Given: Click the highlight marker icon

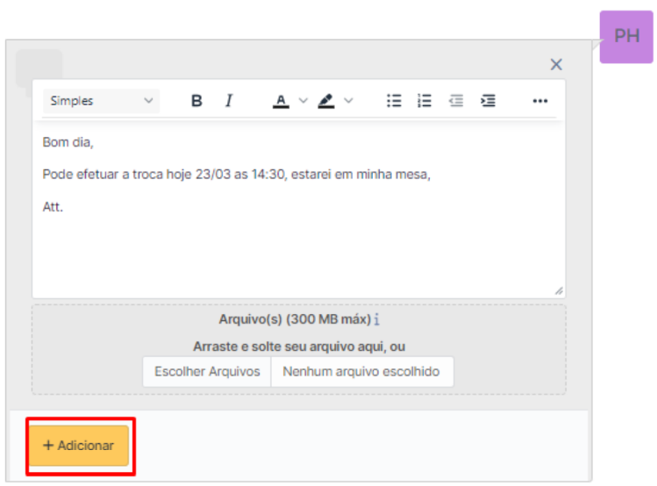Looking at the screenshot, I should tap(326, 101).
